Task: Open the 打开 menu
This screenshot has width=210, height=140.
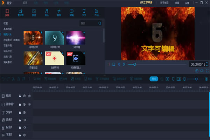Action: (25, 3)
